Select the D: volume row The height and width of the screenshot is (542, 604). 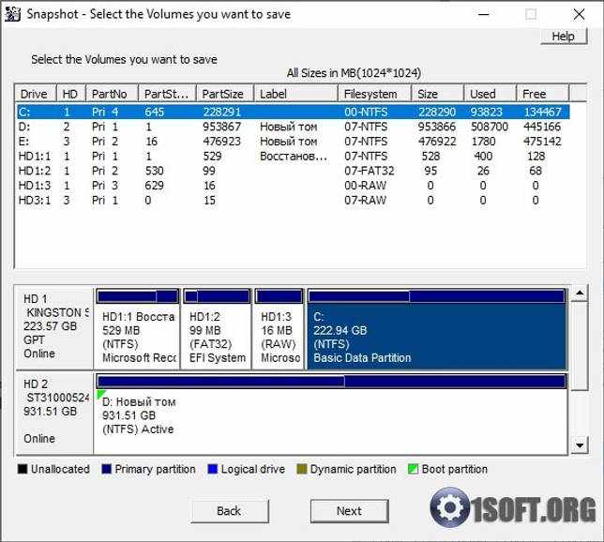click(294, 127)
